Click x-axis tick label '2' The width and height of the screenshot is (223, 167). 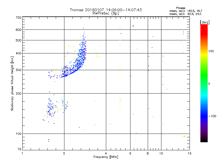click(x=64, y=154)
